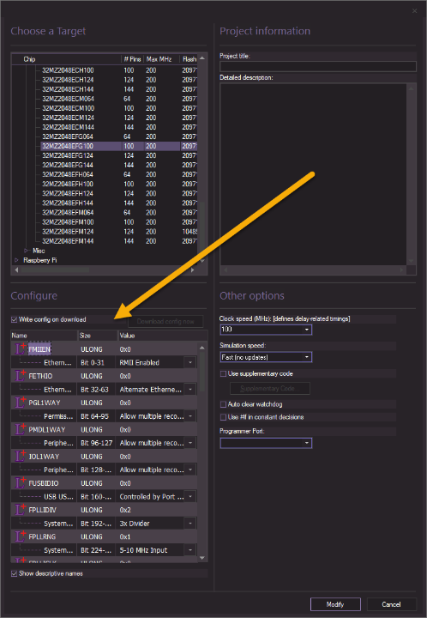The height and width of the screenshot is (618, 427).
Task: Click the PGL1WAY config word icon
Action: [x=21, y=403]
